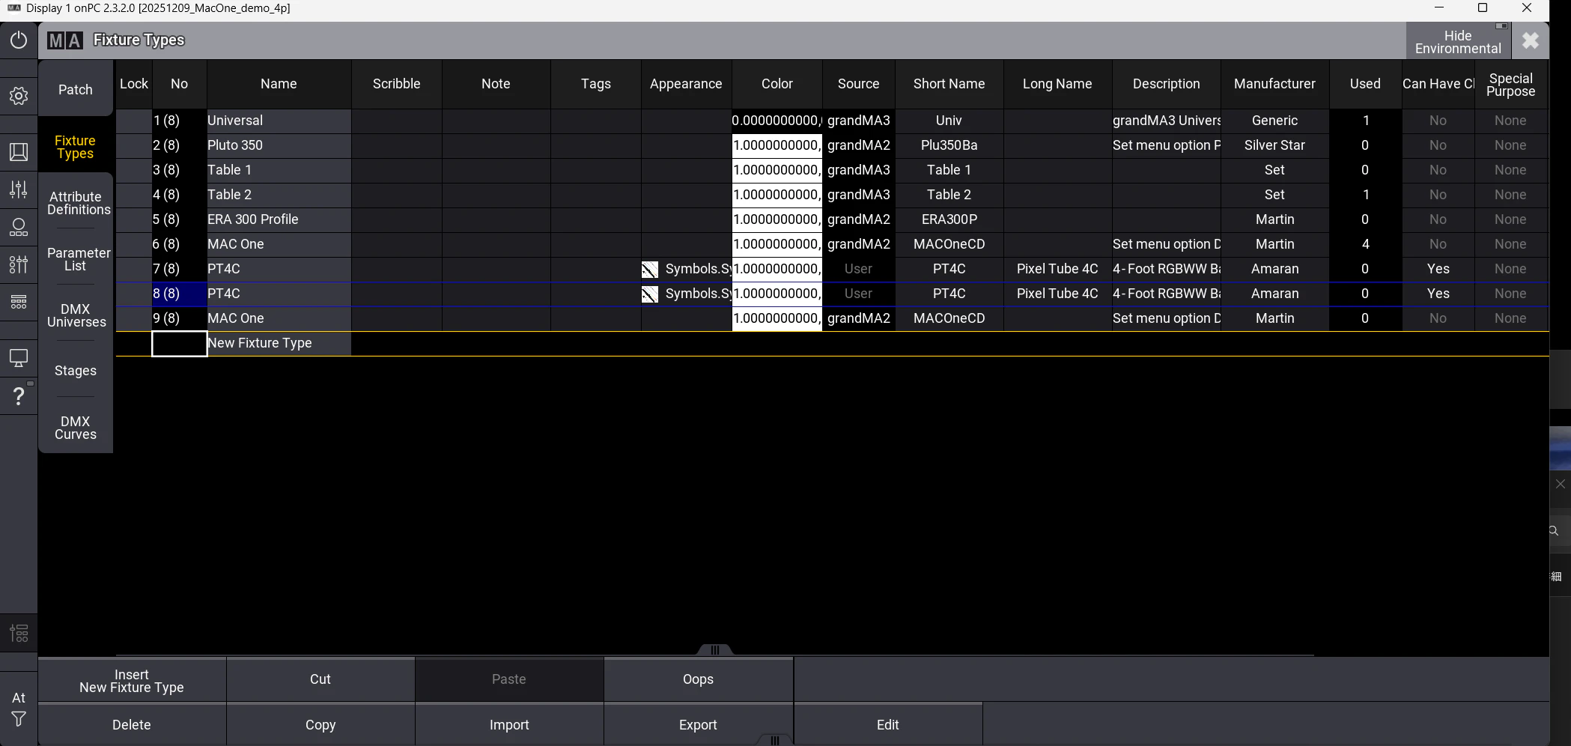The image size is (1571, 746).
Task: Click the Copy button
Action: point(320,724)
